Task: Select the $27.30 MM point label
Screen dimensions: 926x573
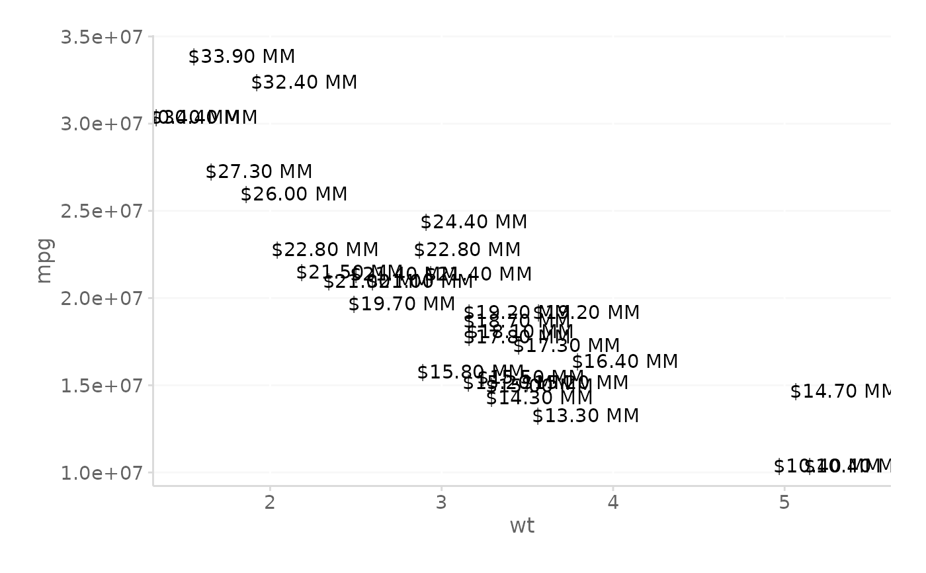Action: coord(259,172)
